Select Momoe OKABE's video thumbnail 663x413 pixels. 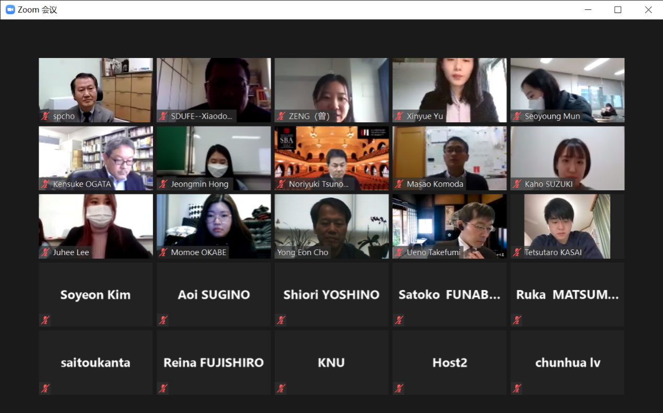coord(214,226)
